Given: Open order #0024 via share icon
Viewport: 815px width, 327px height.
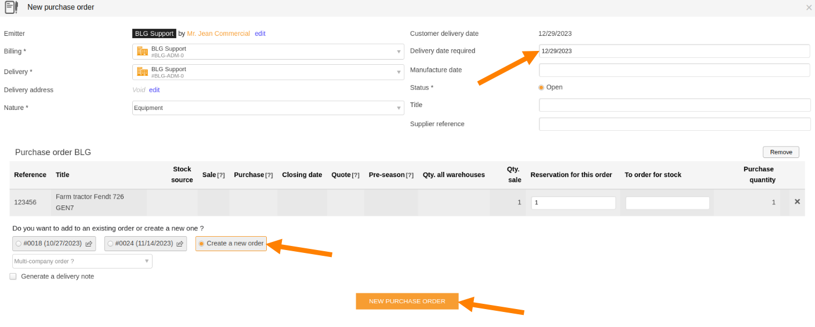Looking at the screenshot, I should point(180,244).
